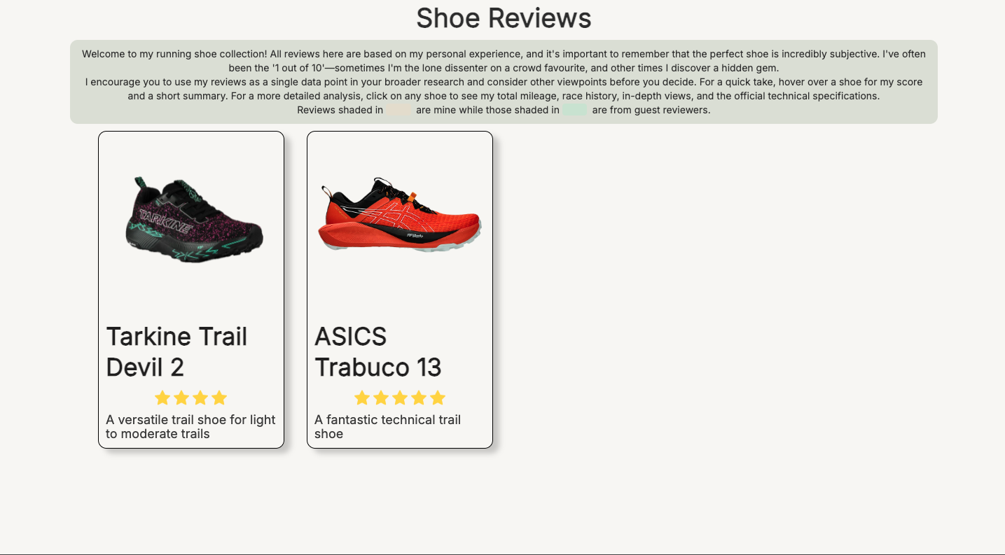Click the Tarkine Trail Devil 2 title
This screenshot has height=555, width=1005.
pyautogui.click(x=176, y=352)
